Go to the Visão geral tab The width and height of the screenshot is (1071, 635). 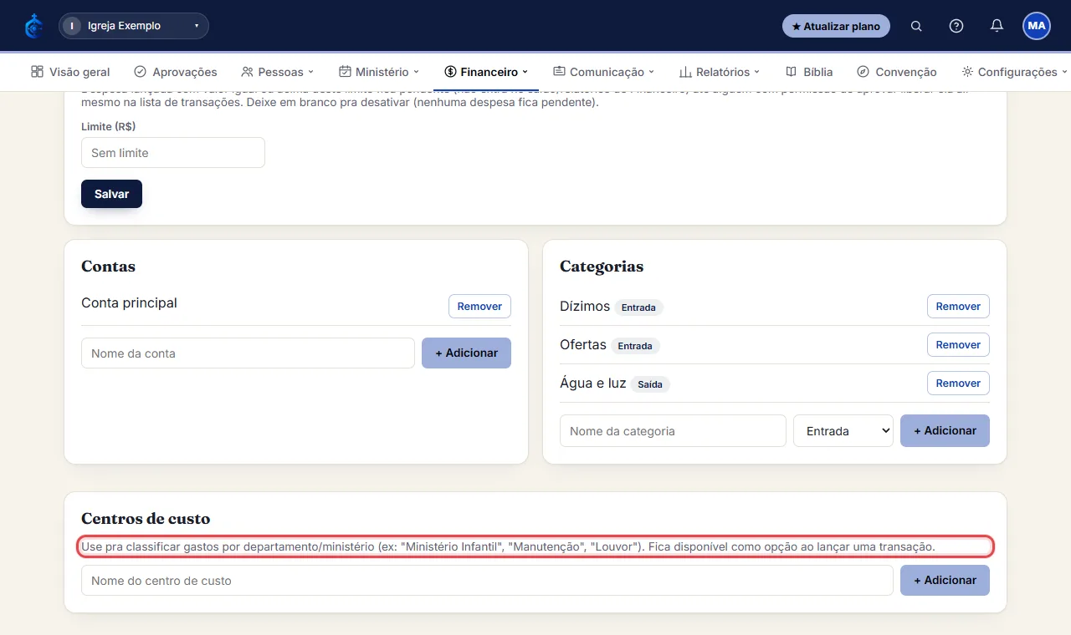(70, 72)
